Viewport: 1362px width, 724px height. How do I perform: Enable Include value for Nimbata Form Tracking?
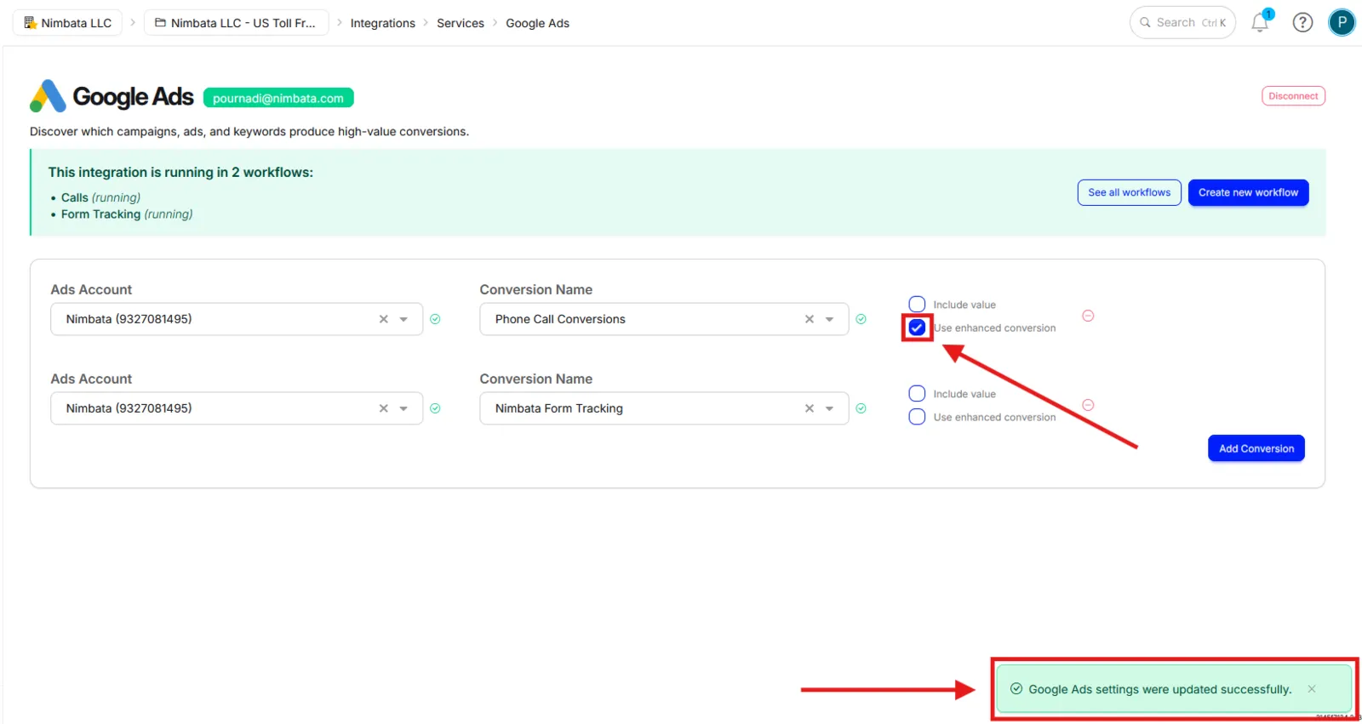pos(917,394)
